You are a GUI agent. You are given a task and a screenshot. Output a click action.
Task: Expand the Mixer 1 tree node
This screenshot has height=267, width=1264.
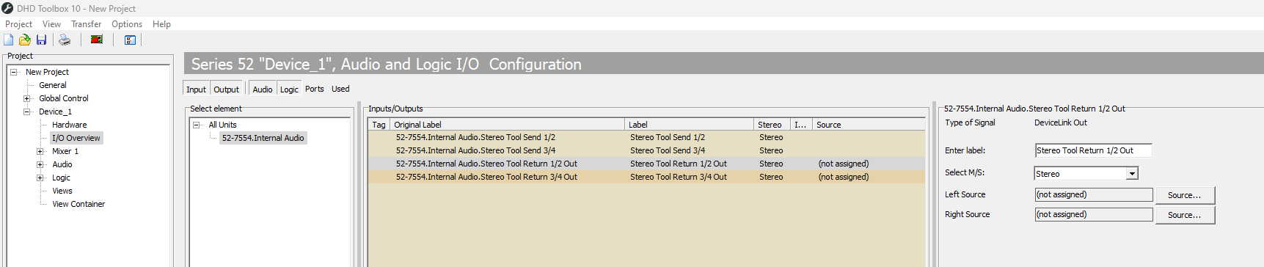(40, 151)
